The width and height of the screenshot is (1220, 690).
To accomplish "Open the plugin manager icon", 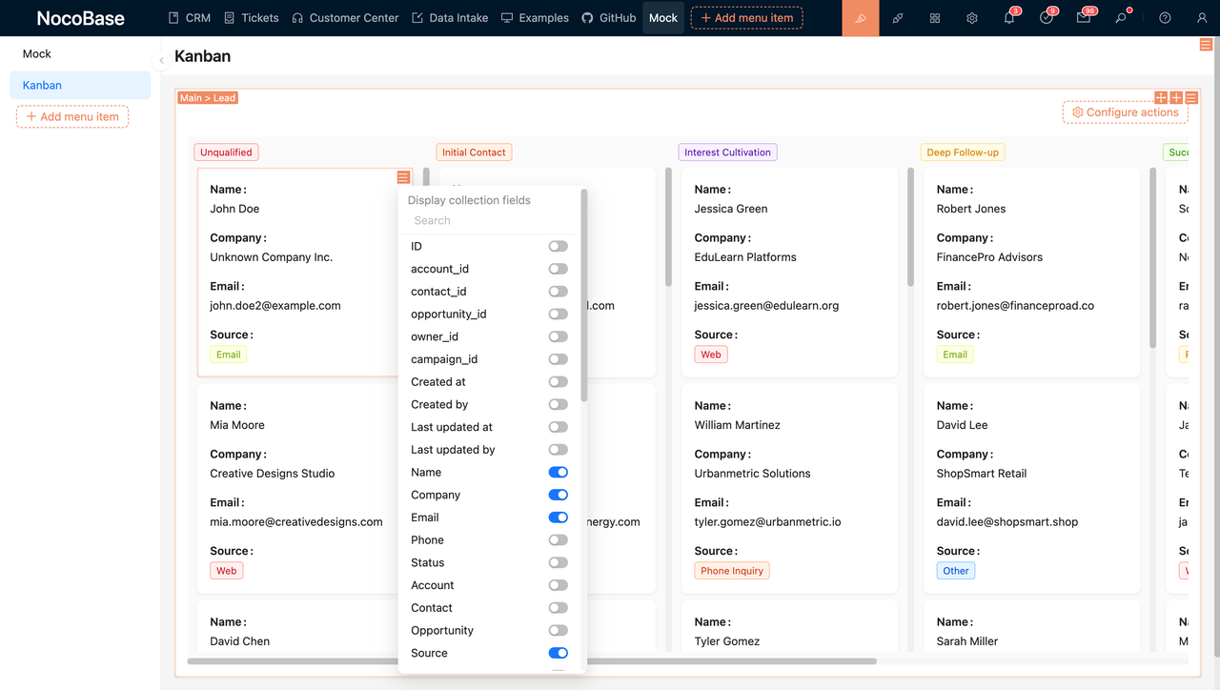I will (x=897, y=17).
